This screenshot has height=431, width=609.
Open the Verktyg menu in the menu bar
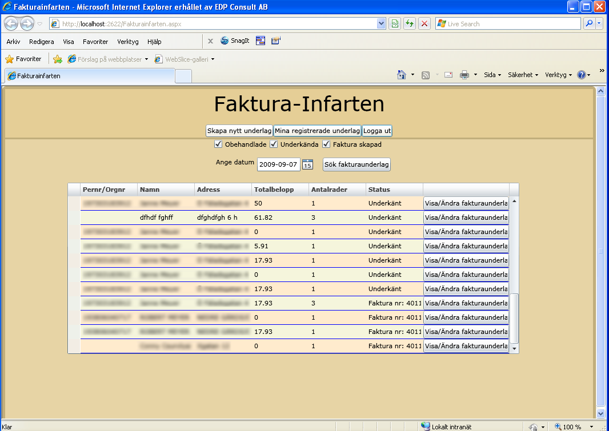pyautogui.click(x=128, y=42)
